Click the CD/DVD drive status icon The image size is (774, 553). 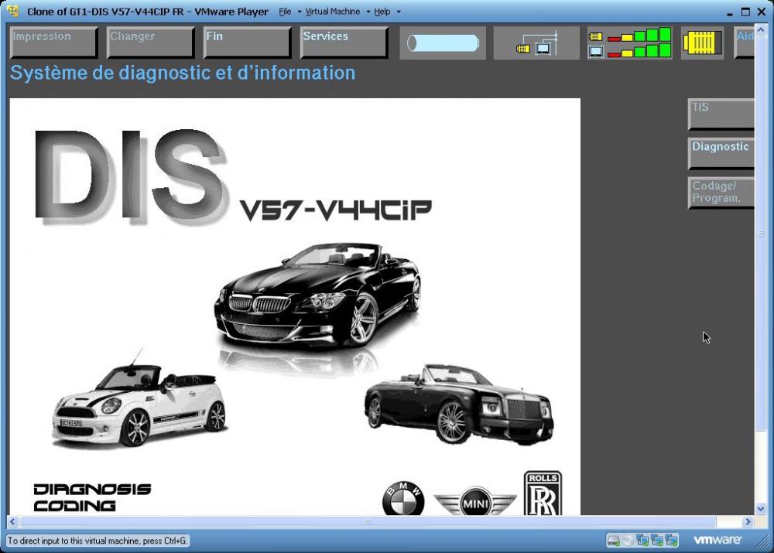(x=628, y=541)
